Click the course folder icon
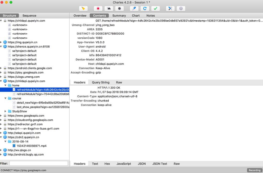 point(10,98)
